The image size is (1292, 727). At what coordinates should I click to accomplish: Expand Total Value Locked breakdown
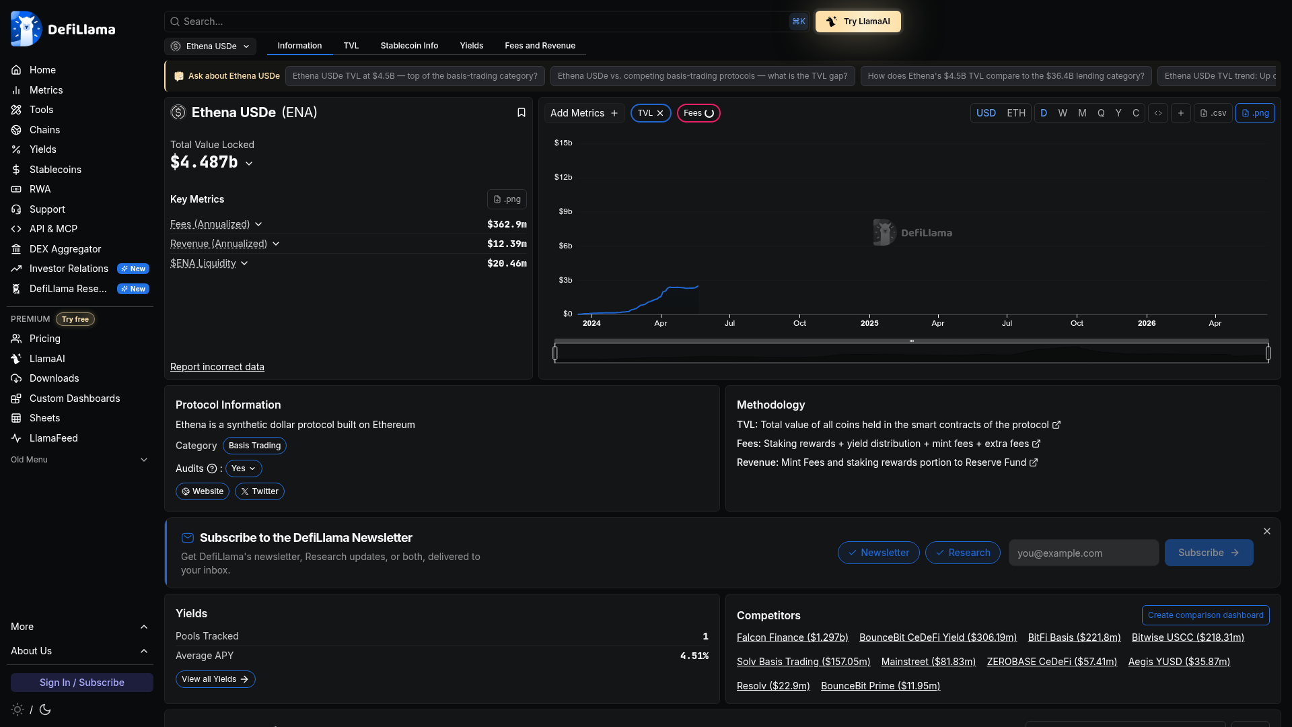click(249, 164)
